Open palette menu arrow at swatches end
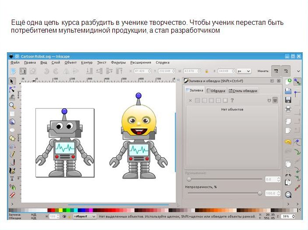The image size is (308, 230). pos(300,210)
